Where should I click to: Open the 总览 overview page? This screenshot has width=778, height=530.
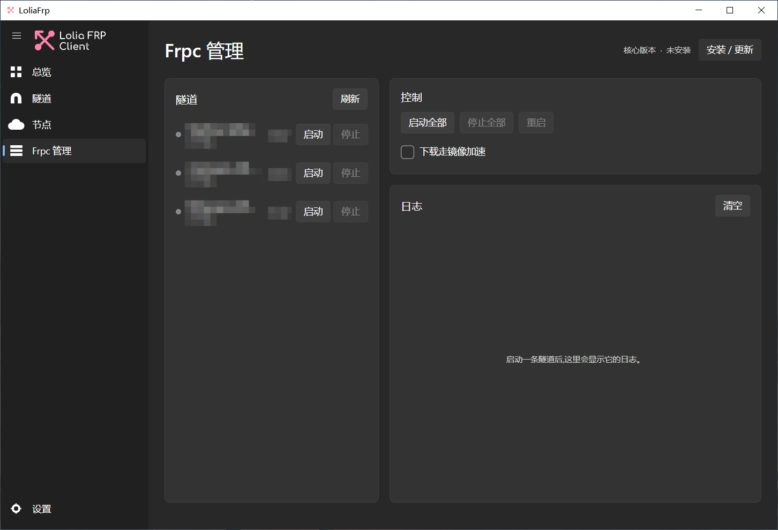pos(74,72)
